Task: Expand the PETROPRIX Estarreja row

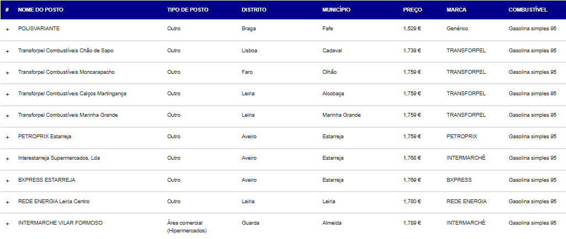Action: tap(8, 137)
